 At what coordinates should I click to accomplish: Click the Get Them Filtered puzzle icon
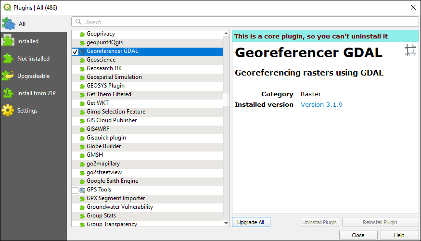click(82, 95)
